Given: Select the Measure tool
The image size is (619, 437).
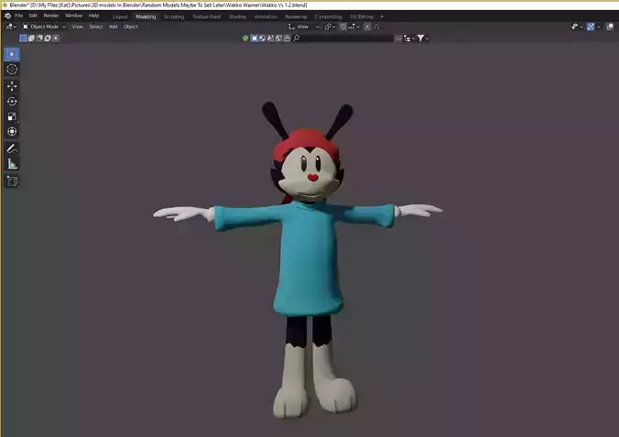Looking at the screenshot, I should point(12,164).
